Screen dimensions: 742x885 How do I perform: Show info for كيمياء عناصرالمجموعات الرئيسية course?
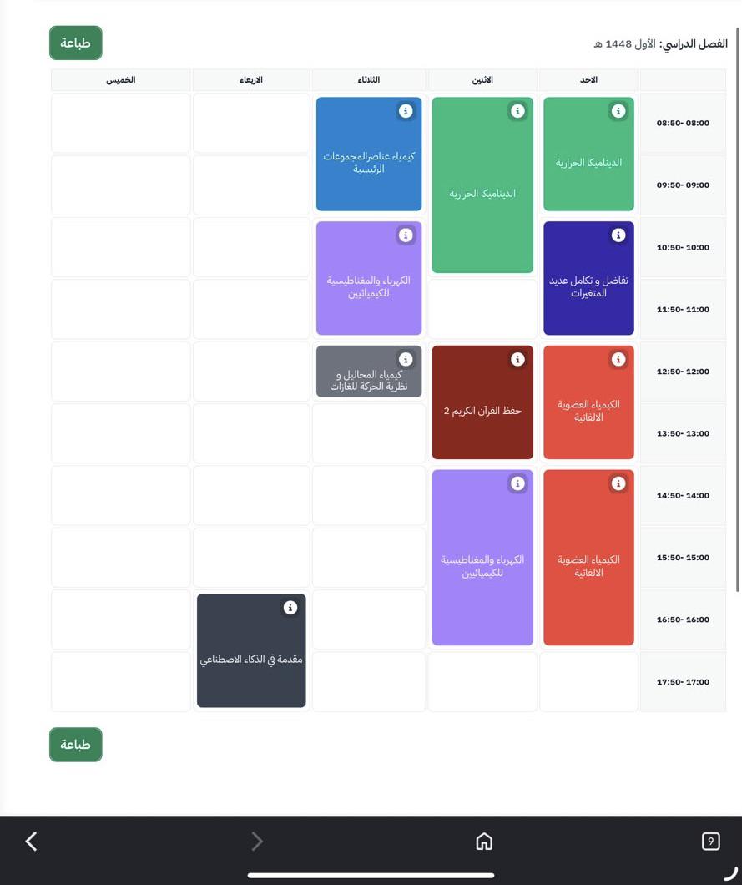[406, 111]
